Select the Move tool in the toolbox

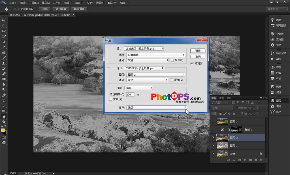(x=4, y=21)
